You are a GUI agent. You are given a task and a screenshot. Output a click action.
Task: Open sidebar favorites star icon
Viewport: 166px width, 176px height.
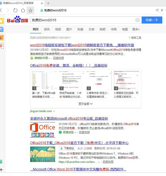pyautogui.click(x=2, y=21)
